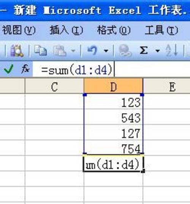Click the Print Preview toolbar icon
The image size is (190, 204).
coord(17,51)
